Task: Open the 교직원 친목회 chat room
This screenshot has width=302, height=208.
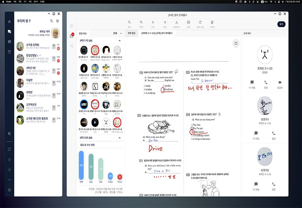Action: tap(35, 46)
